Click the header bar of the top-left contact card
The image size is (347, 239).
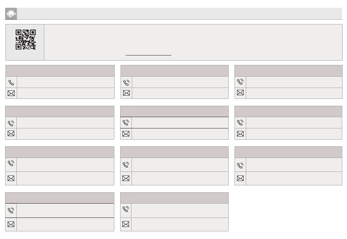pos(60,71)
